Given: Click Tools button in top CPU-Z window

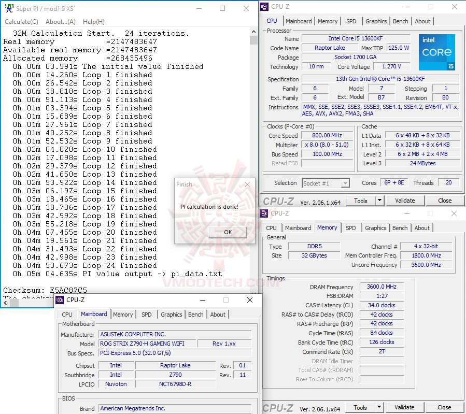Looking at the screenshot, I should (x=360, y=201).
